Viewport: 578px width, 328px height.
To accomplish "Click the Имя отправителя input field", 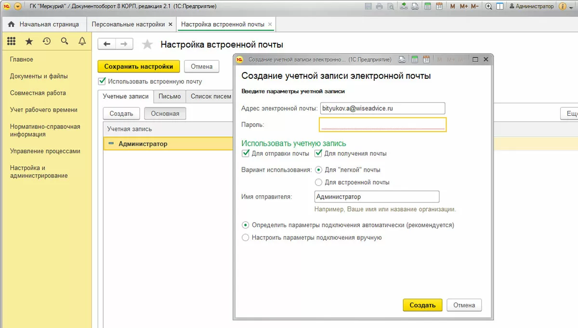I will pyautogui.click(x=377, y=197).
